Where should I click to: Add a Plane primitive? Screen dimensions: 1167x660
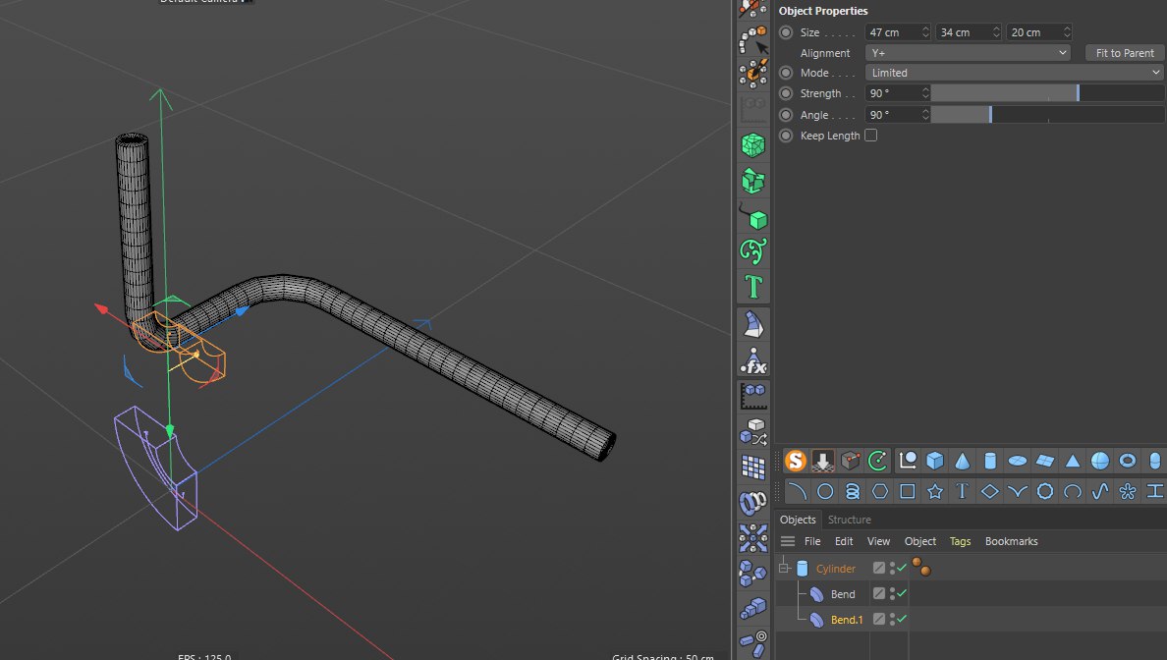click(1045, 462)
